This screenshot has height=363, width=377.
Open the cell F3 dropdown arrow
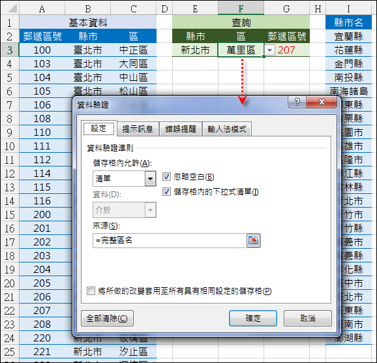(270, 50)
